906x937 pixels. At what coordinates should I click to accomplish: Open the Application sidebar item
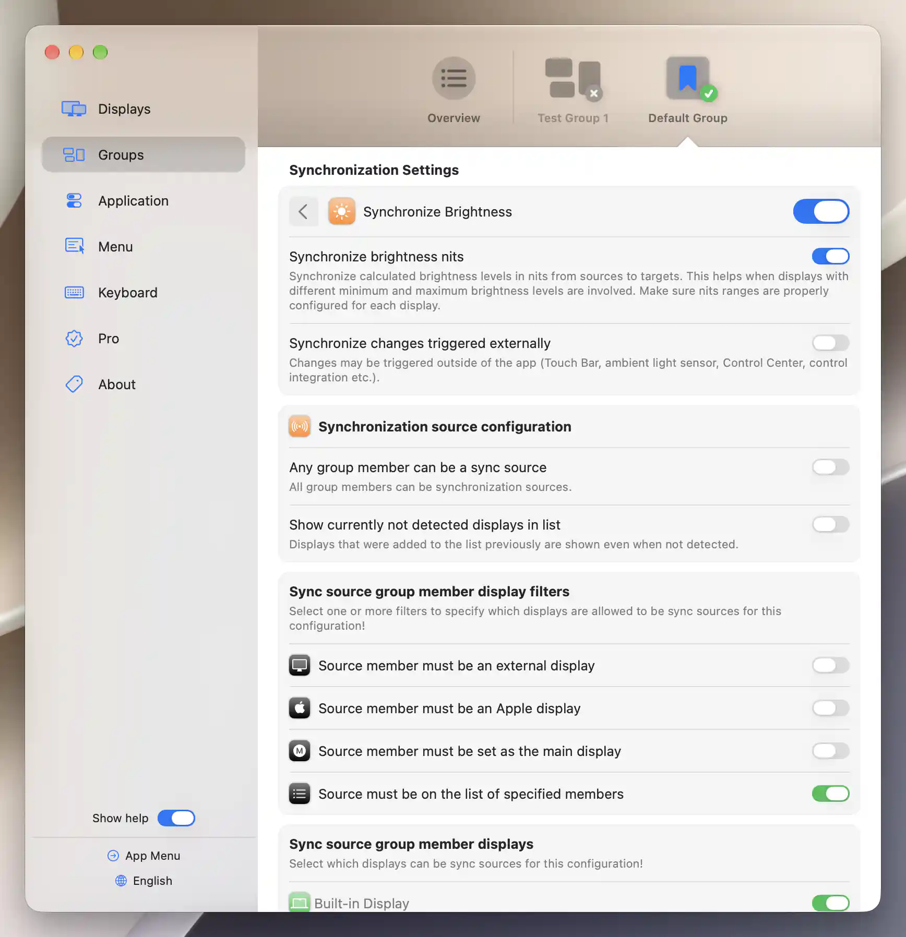tap(144, 200)
